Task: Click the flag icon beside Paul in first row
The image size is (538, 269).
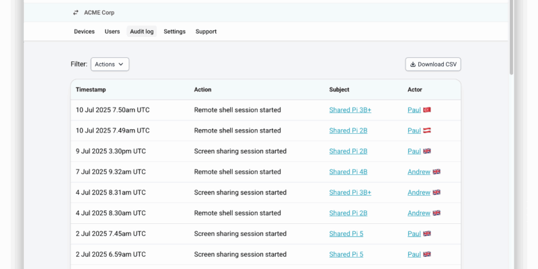Action: click(x=426, y=110)
